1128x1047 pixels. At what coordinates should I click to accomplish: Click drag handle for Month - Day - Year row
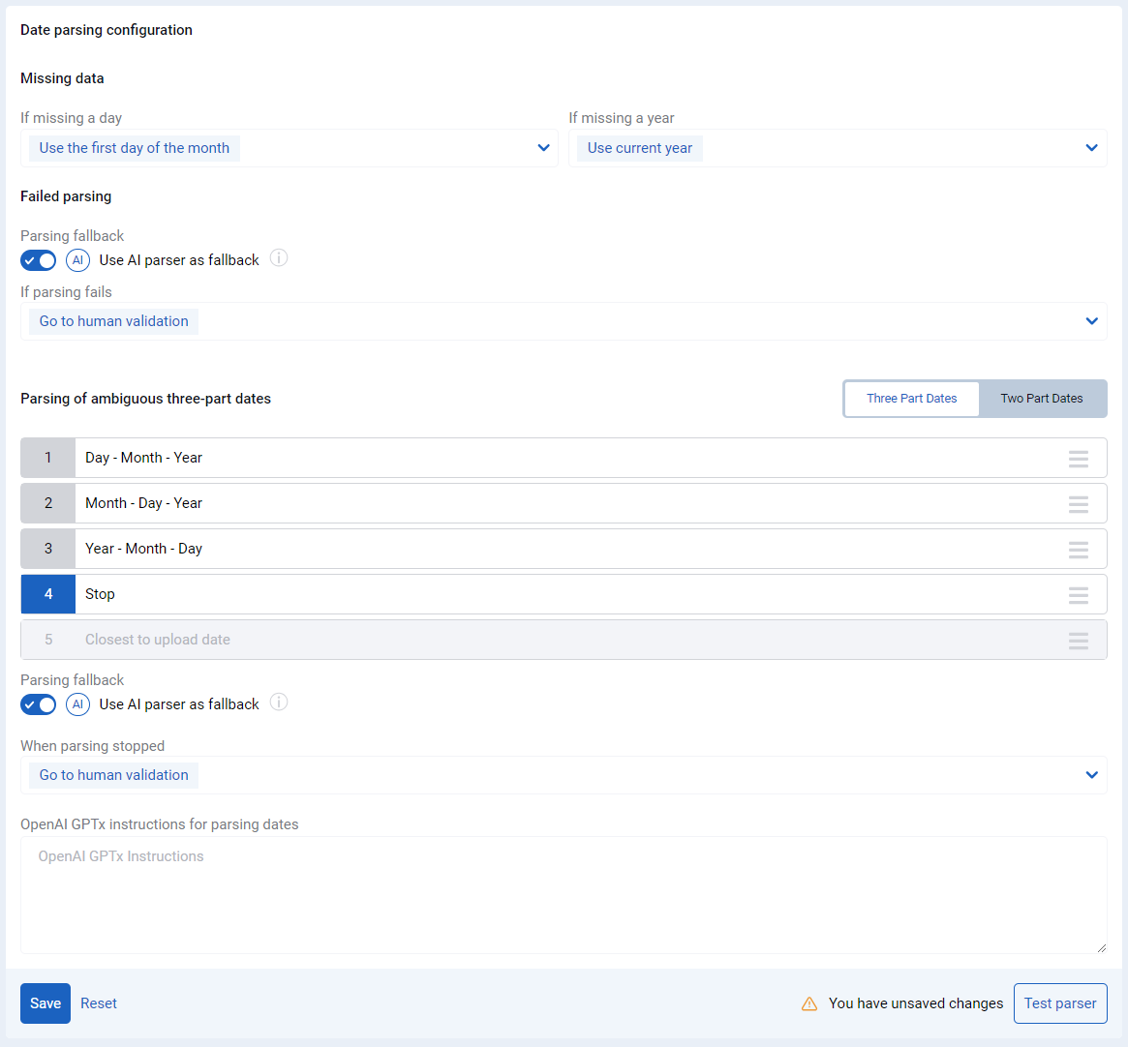pyautogui.click(x=1078, y=503)
